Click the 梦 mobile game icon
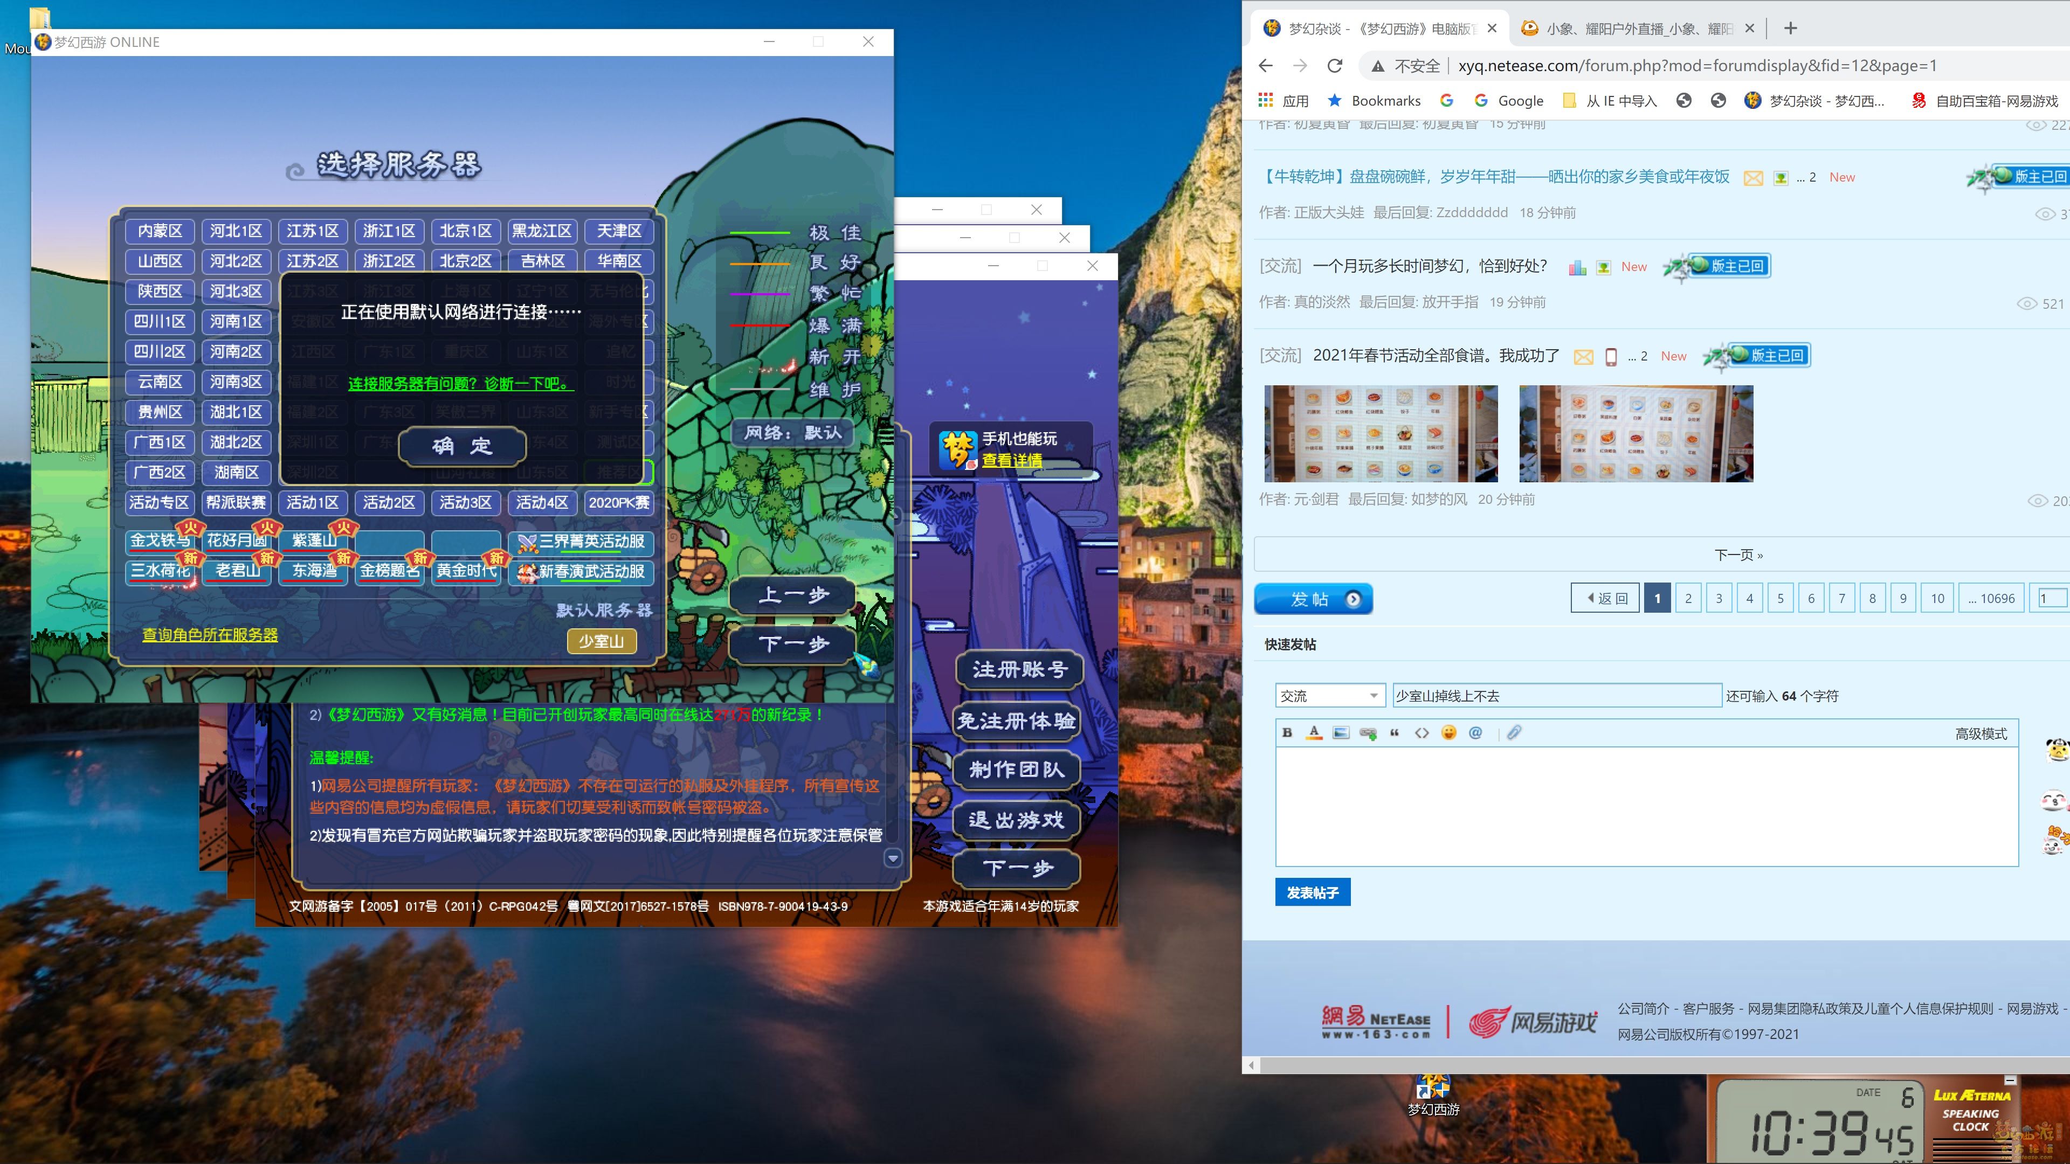 (x=958, y=450)
